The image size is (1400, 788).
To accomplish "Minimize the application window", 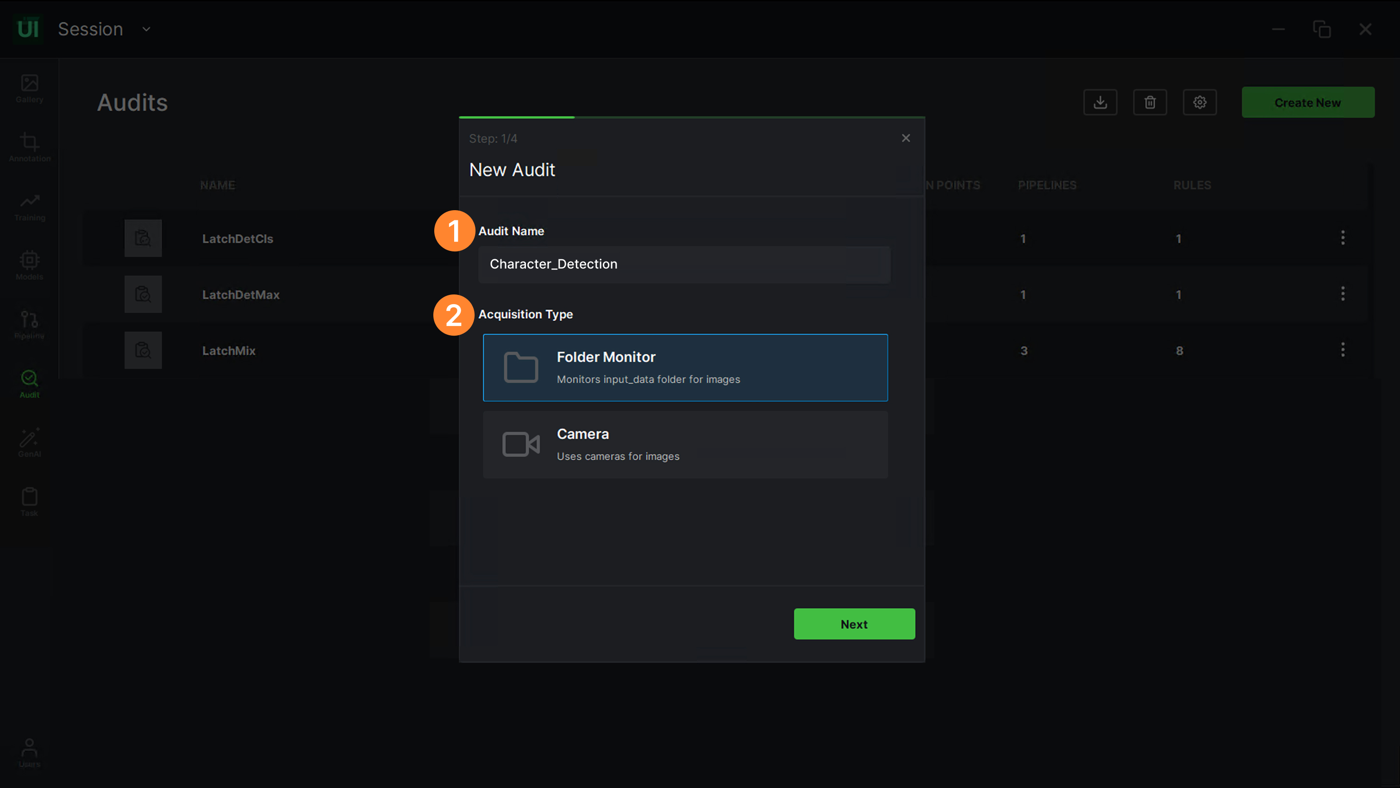I will pos(1278,29).
